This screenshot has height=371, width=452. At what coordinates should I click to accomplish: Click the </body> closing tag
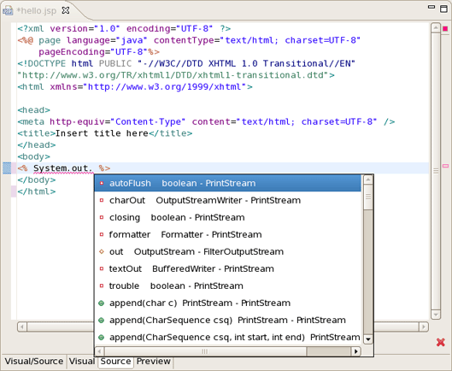(x=37, y=180)
